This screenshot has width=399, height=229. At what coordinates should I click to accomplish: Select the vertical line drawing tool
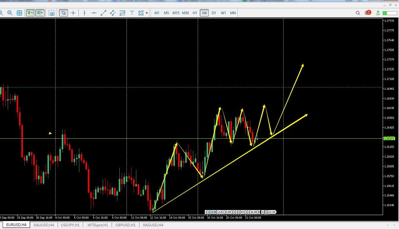85,13
